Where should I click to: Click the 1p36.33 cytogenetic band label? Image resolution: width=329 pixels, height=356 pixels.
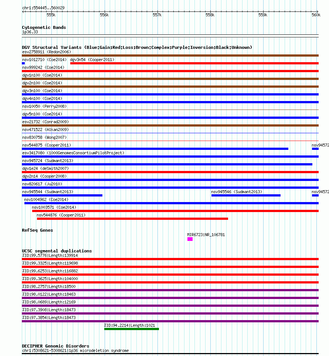(x=30, y=32)
